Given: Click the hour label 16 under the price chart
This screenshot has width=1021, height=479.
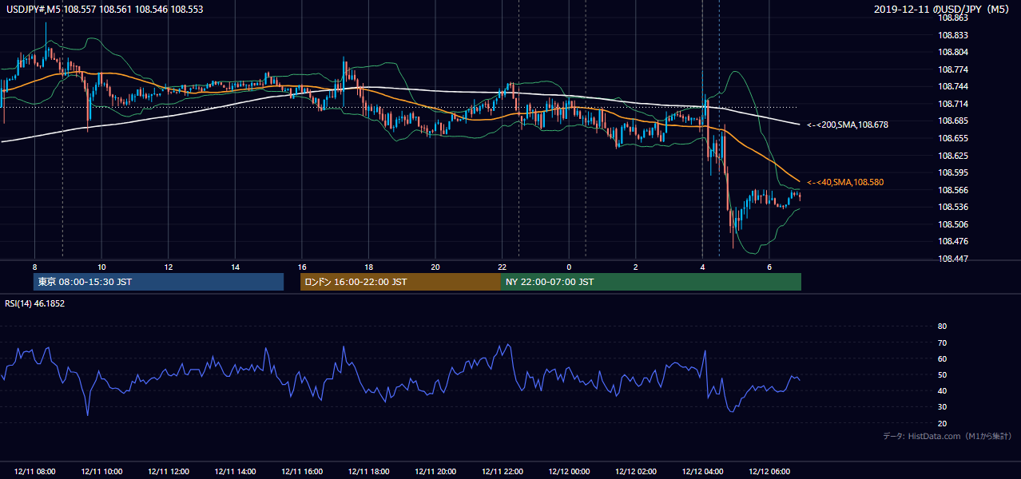Looking at the screenshot, I should pos(302,267).
